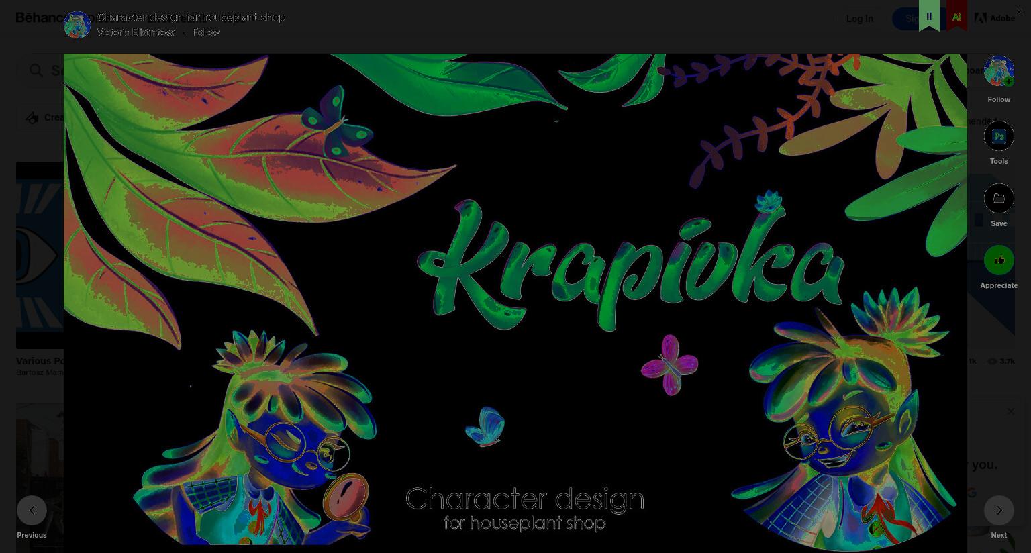
Task: Open the 'Character design for houseplant shop' title
Action: pyautogui.click(x=191, y=17)
